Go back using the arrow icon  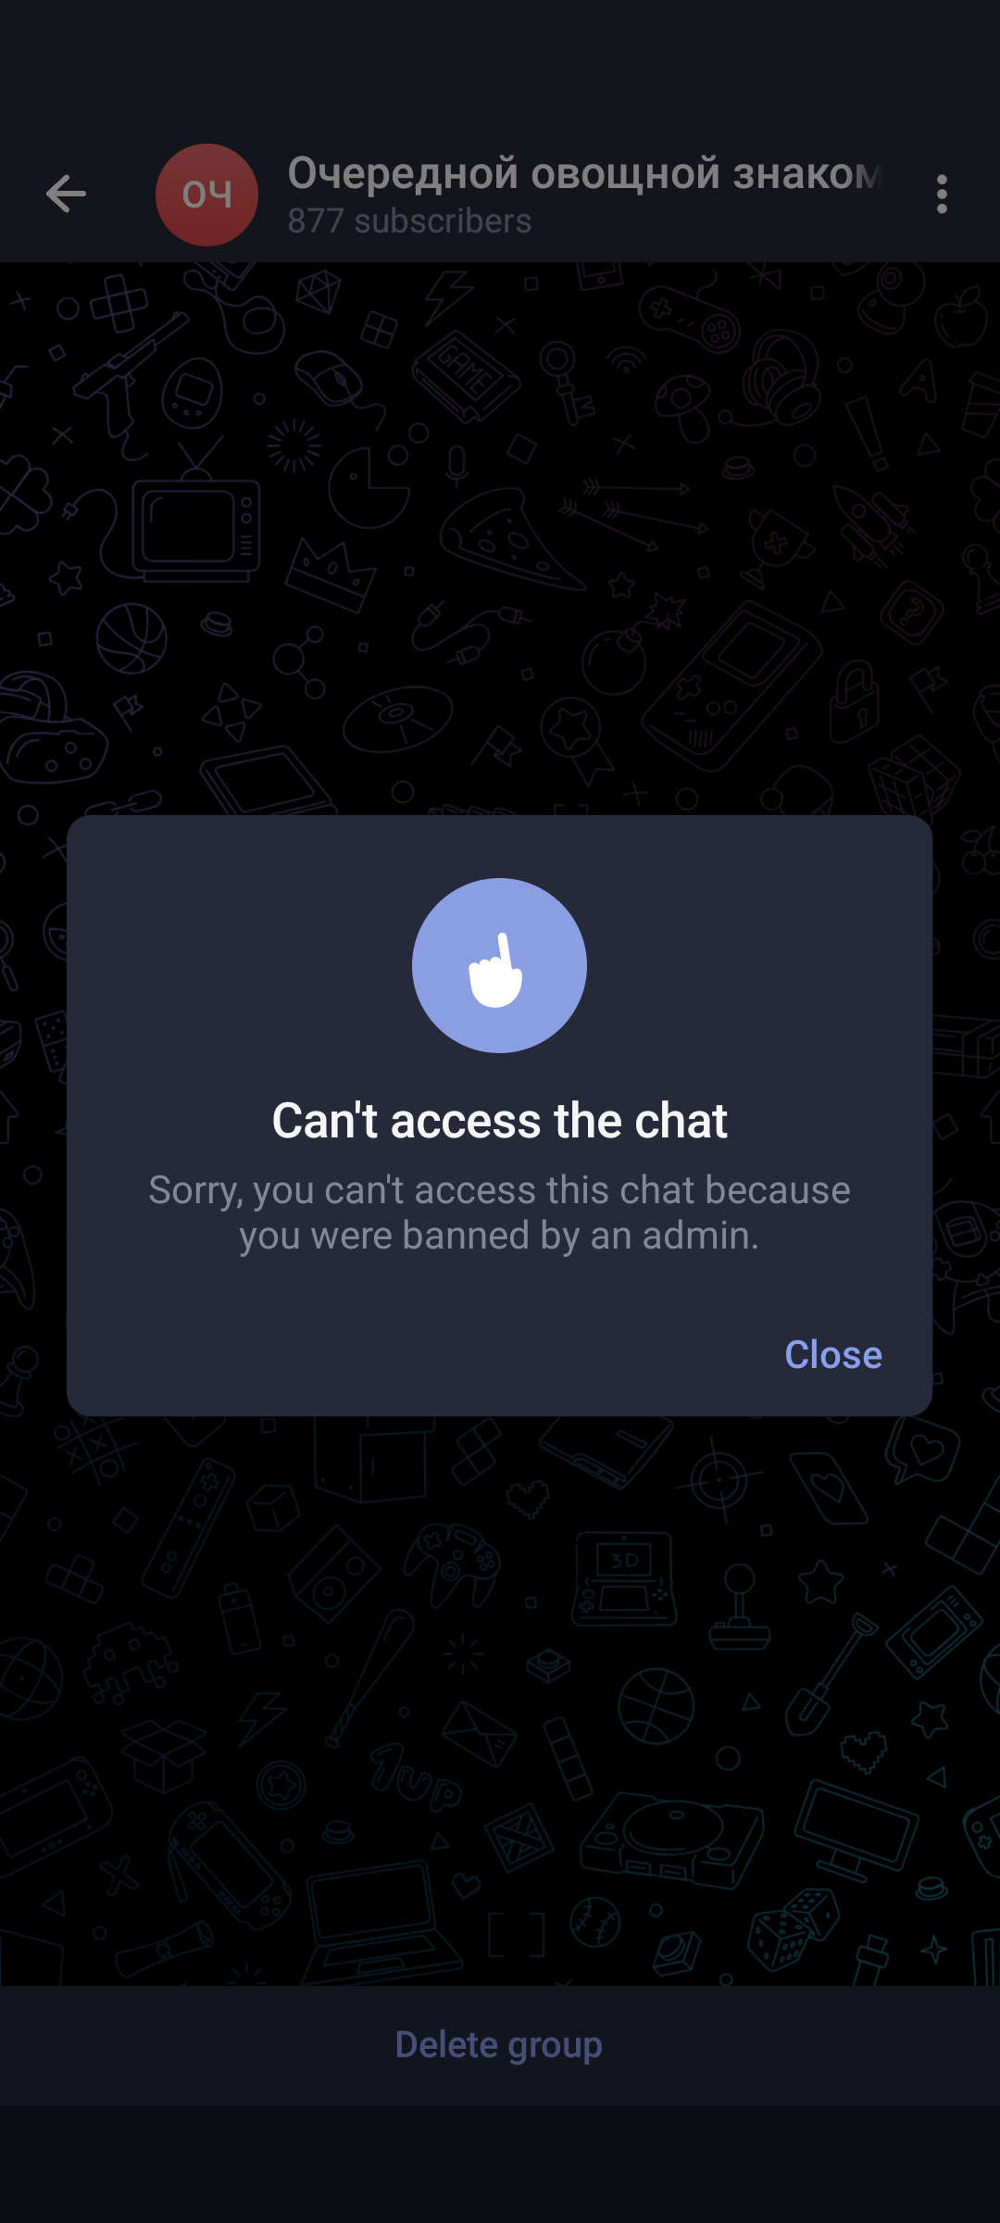click(x=66, y=194)
